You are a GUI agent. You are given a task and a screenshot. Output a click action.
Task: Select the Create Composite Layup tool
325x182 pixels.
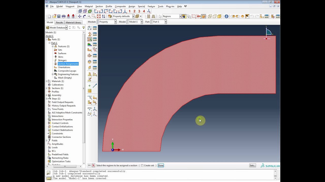tap(89, 44)
